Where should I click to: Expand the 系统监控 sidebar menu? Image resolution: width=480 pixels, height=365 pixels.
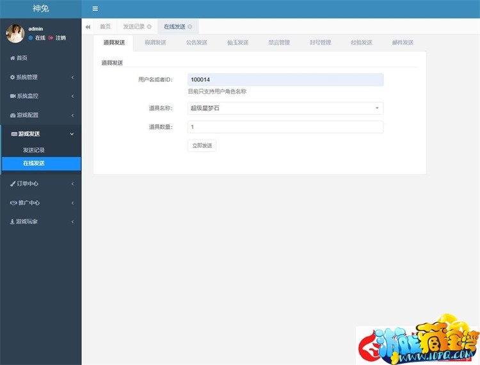(40, 96)
